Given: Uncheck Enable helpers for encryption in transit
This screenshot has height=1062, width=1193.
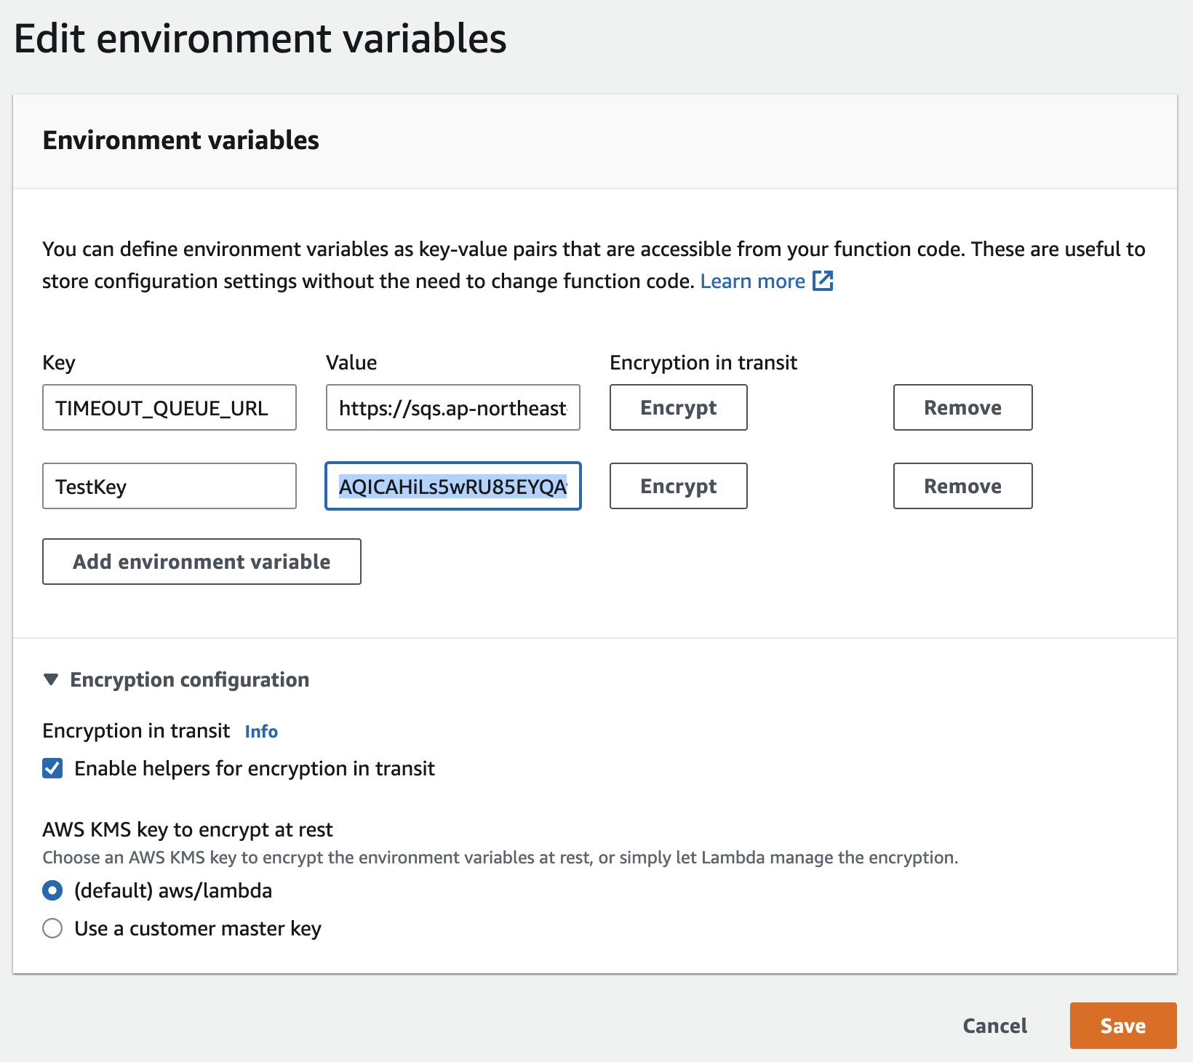Looking at the screenshot, I should tap(52, 768).
